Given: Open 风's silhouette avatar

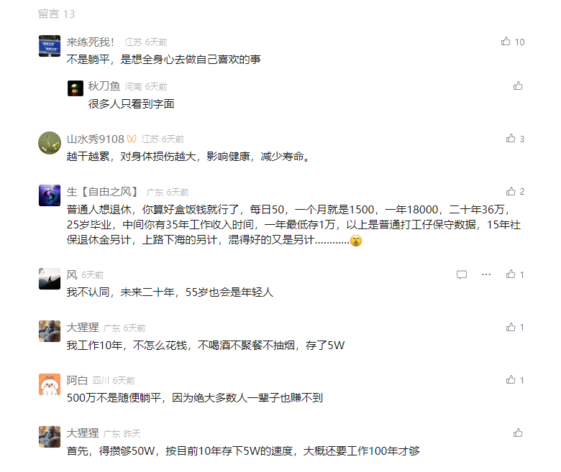Looking at the screenshot, I should click(x=50, y=279).
